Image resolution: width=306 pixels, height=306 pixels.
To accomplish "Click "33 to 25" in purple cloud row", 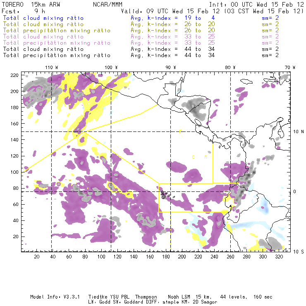I will pyautogui.click(x=200, y=37).
